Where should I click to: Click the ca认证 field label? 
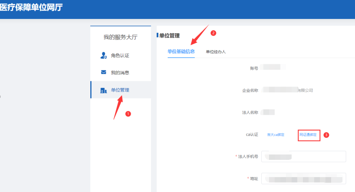point(252,135)
